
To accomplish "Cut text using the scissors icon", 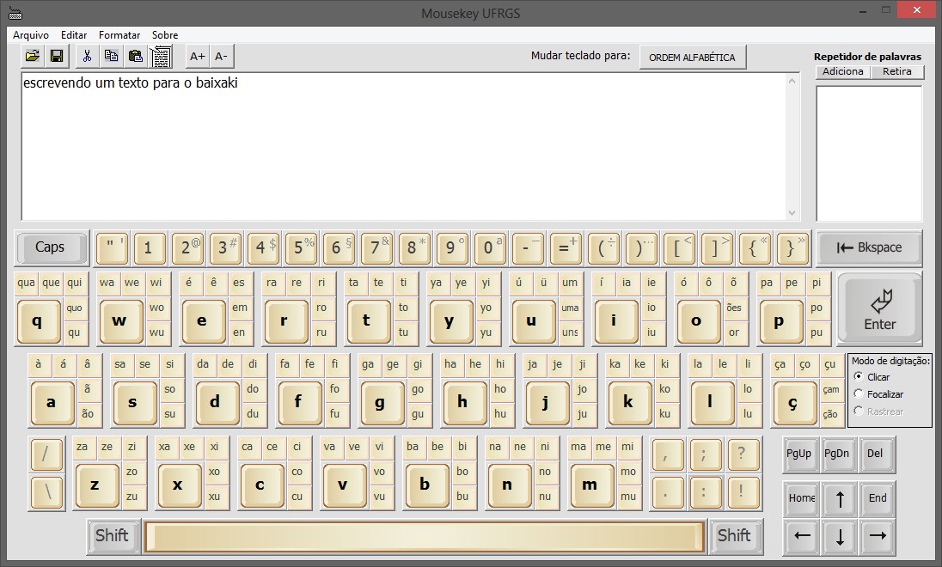I will [x=87, y=55].
